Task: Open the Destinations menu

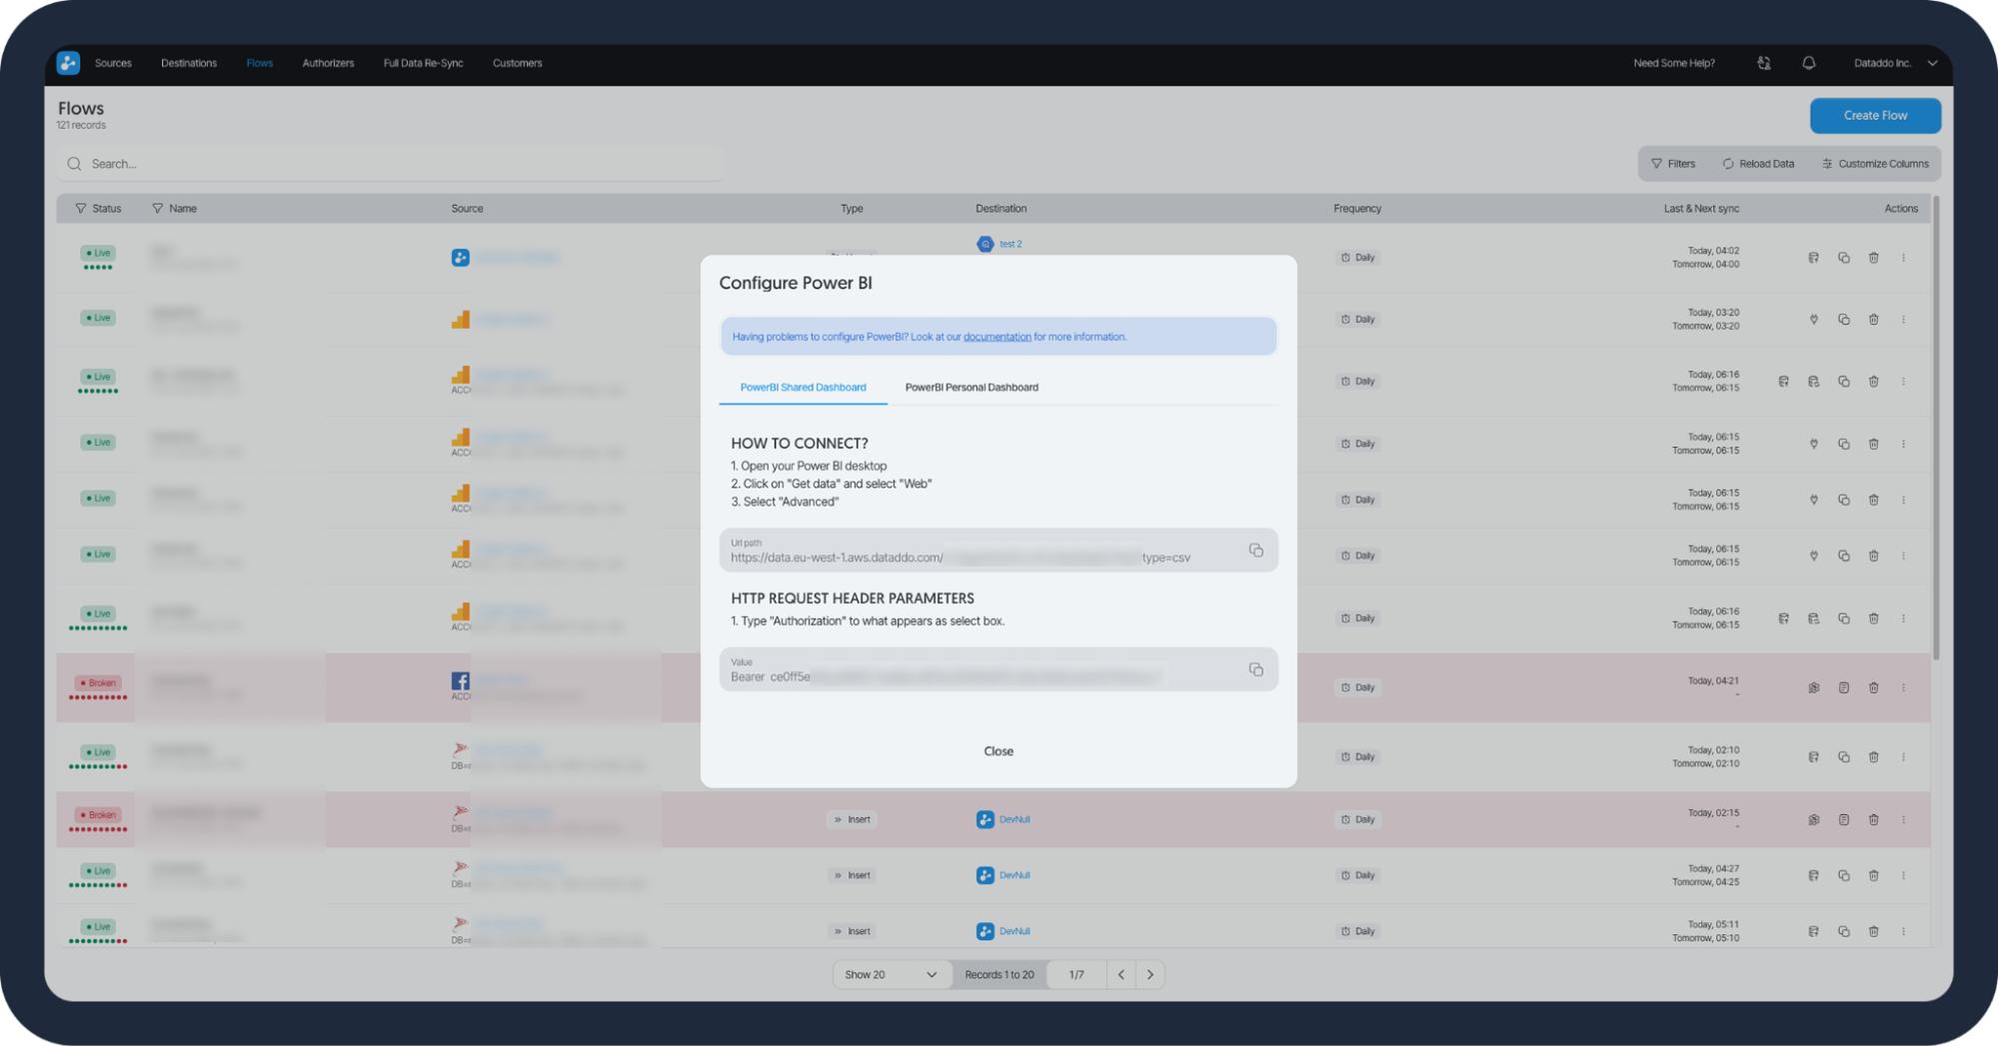Action: point(189,63)
